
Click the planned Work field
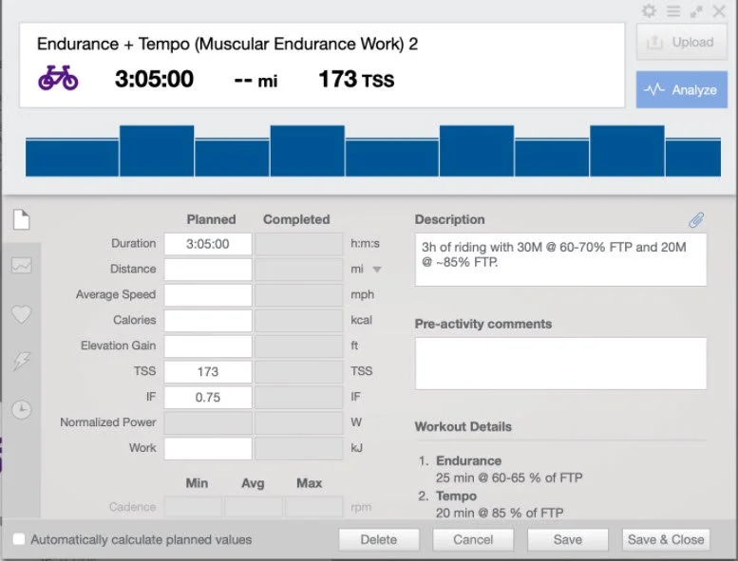point(208,448)
